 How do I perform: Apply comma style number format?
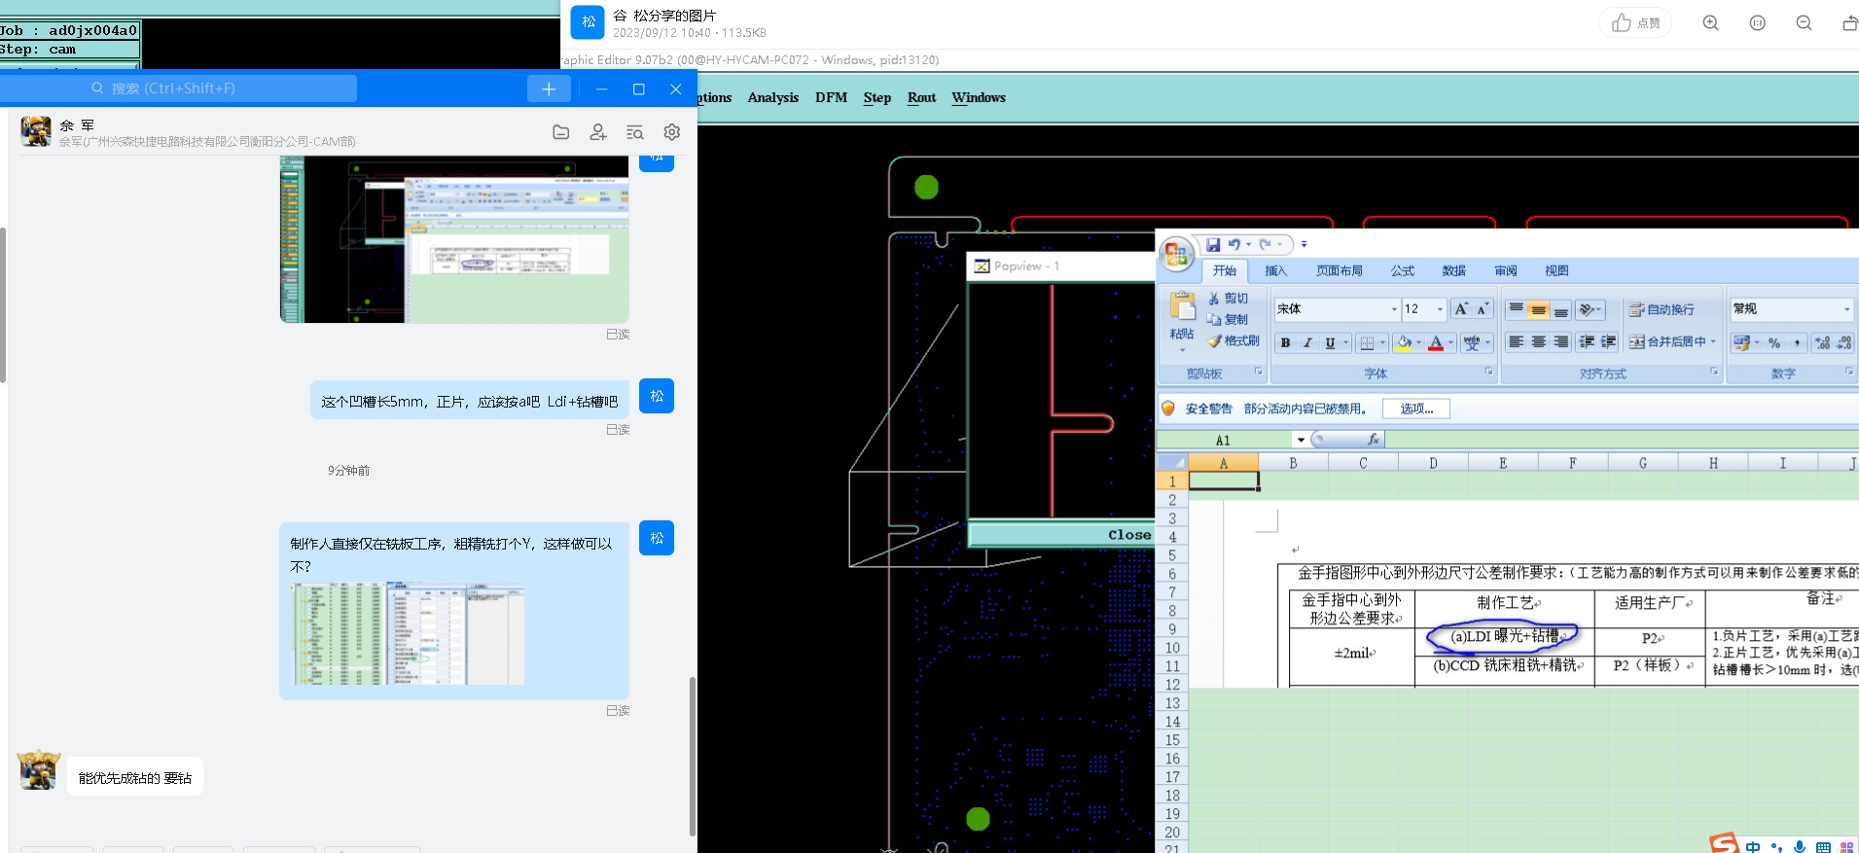coord(1797,342)
